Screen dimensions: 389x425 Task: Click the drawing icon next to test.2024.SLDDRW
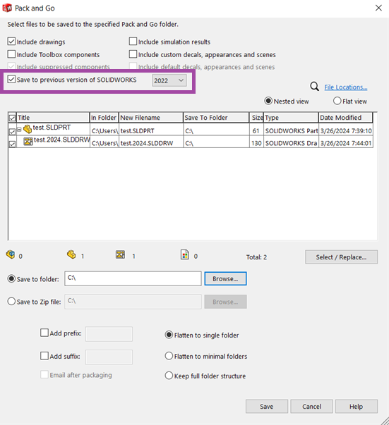click(28, 141)
